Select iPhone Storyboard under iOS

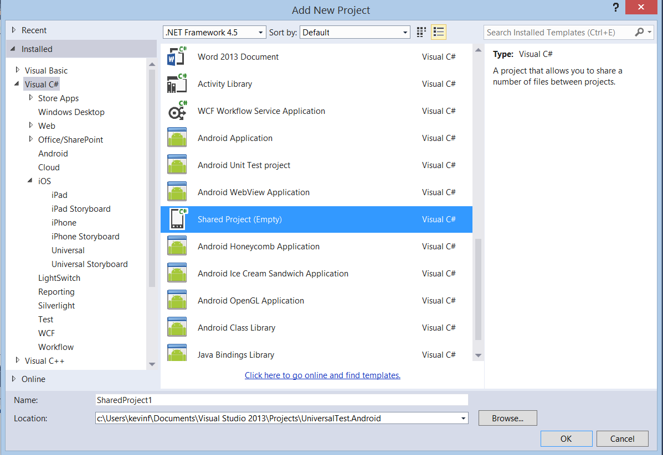85,237
